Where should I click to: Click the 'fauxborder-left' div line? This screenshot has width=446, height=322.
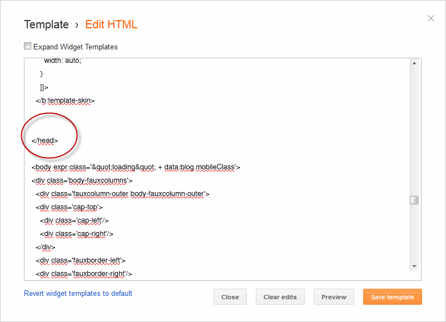81,260
